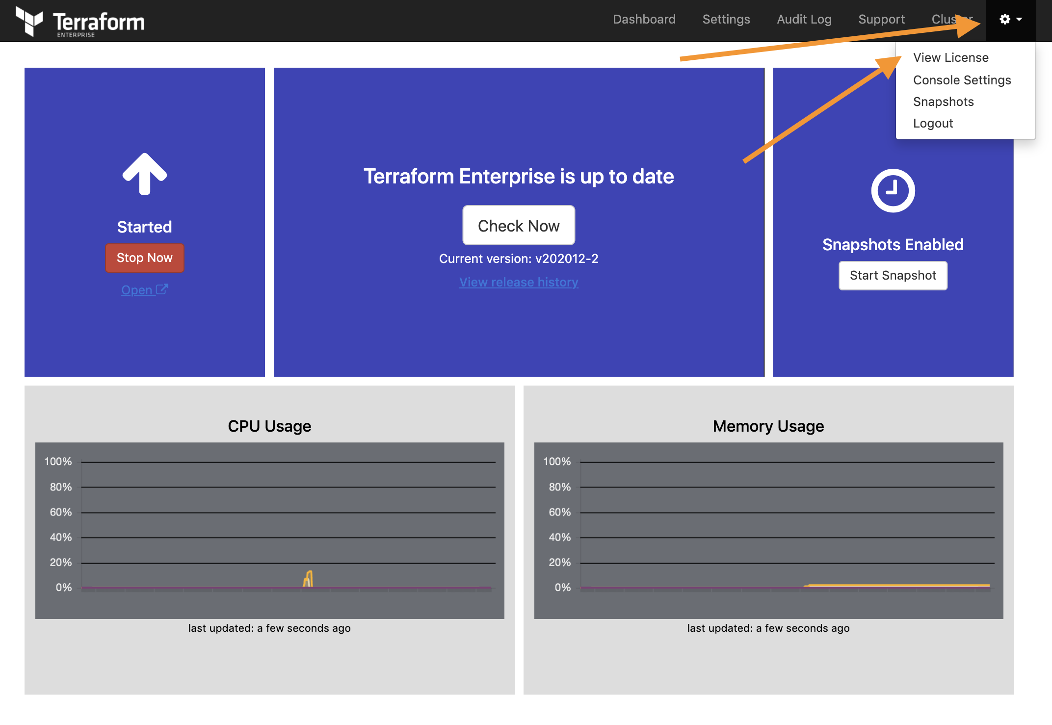The height and width of the screenshot is (725, 1052).
Task: Go to Settings in top navigation
Action: (x=726, y=19)
